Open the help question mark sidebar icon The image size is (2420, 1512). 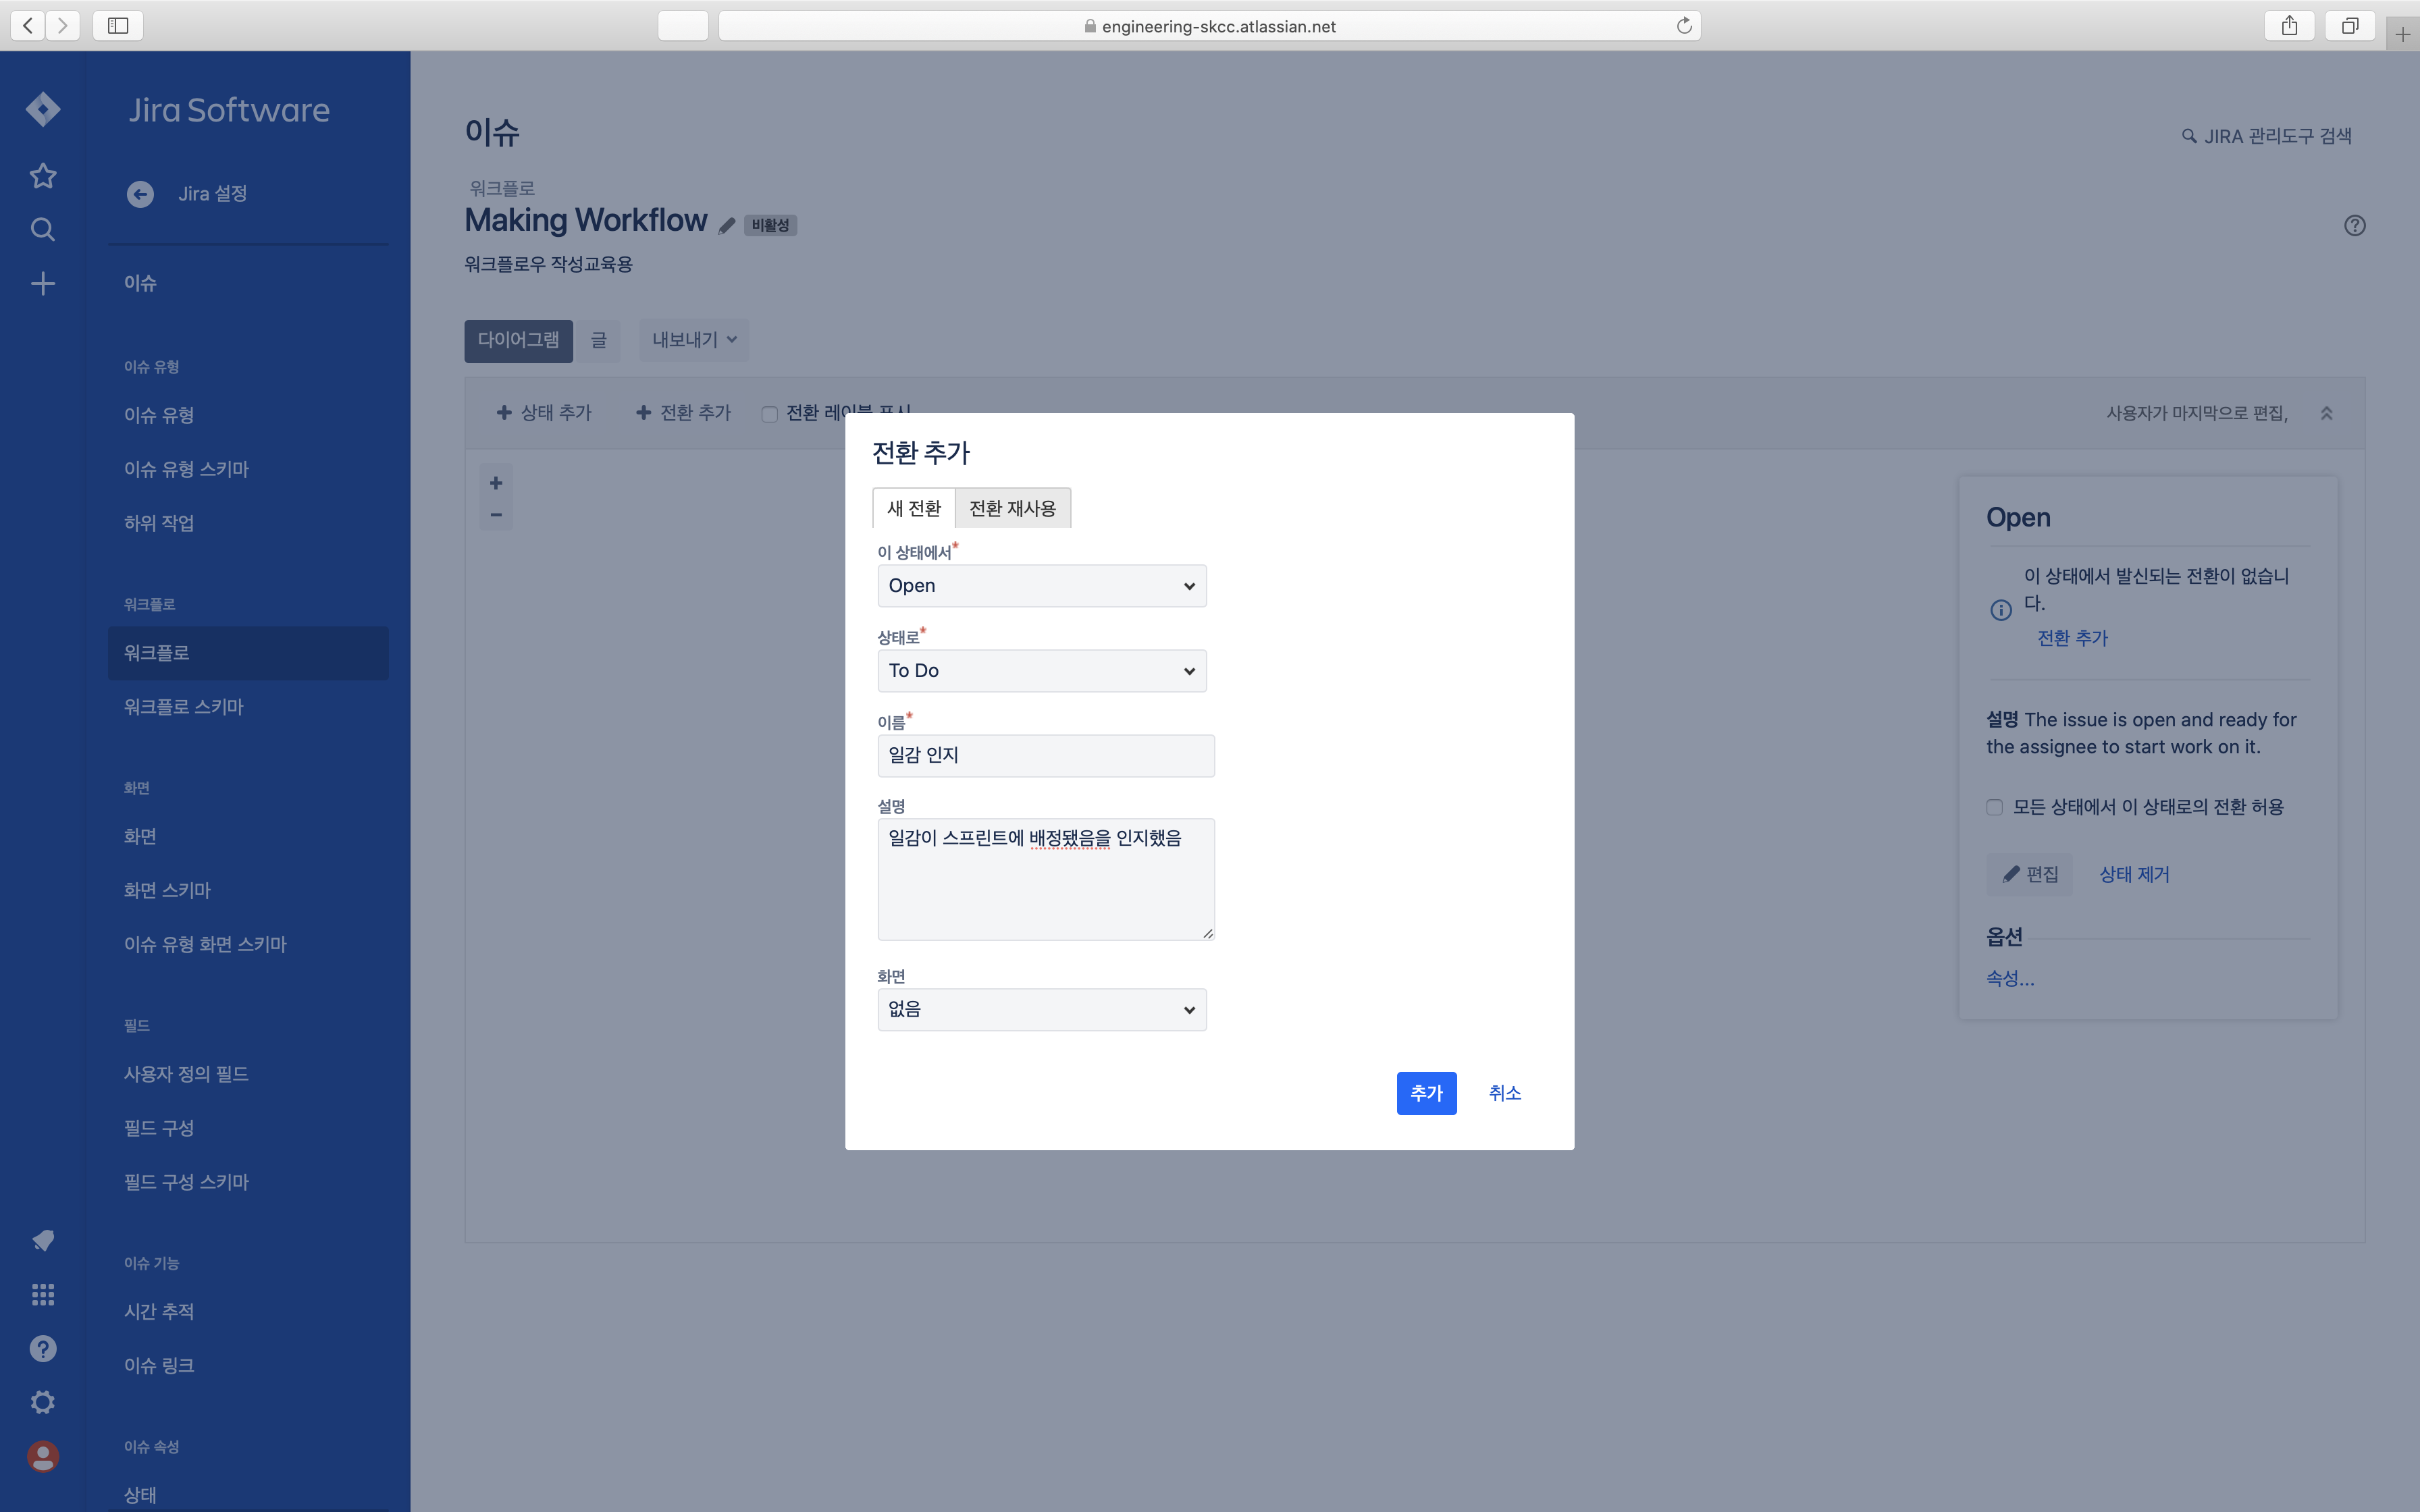pos(43,1349)
